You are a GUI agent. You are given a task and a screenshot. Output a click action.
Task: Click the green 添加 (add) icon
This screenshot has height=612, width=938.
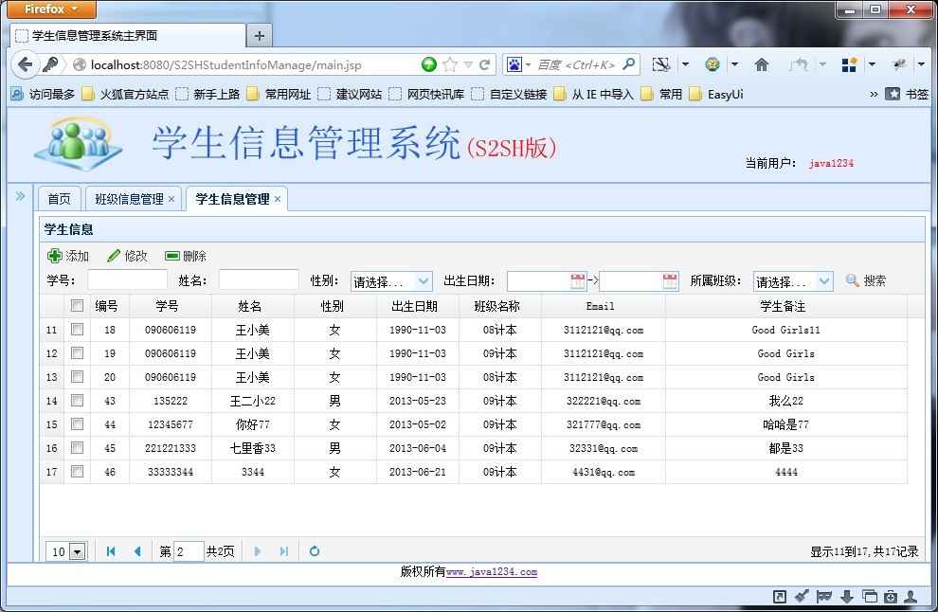55,256
